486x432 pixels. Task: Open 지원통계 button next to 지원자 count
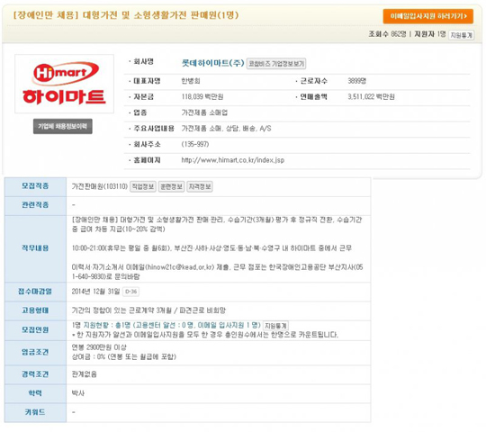pos(461,35)
